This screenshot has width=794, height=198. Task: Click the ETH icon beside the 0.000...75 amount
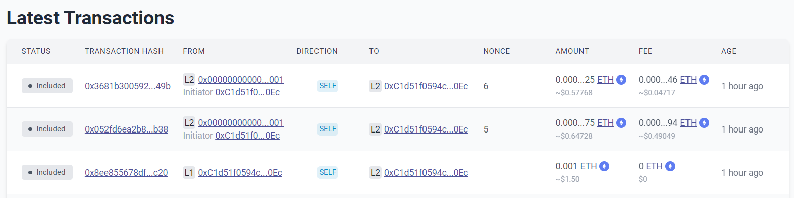621,123
